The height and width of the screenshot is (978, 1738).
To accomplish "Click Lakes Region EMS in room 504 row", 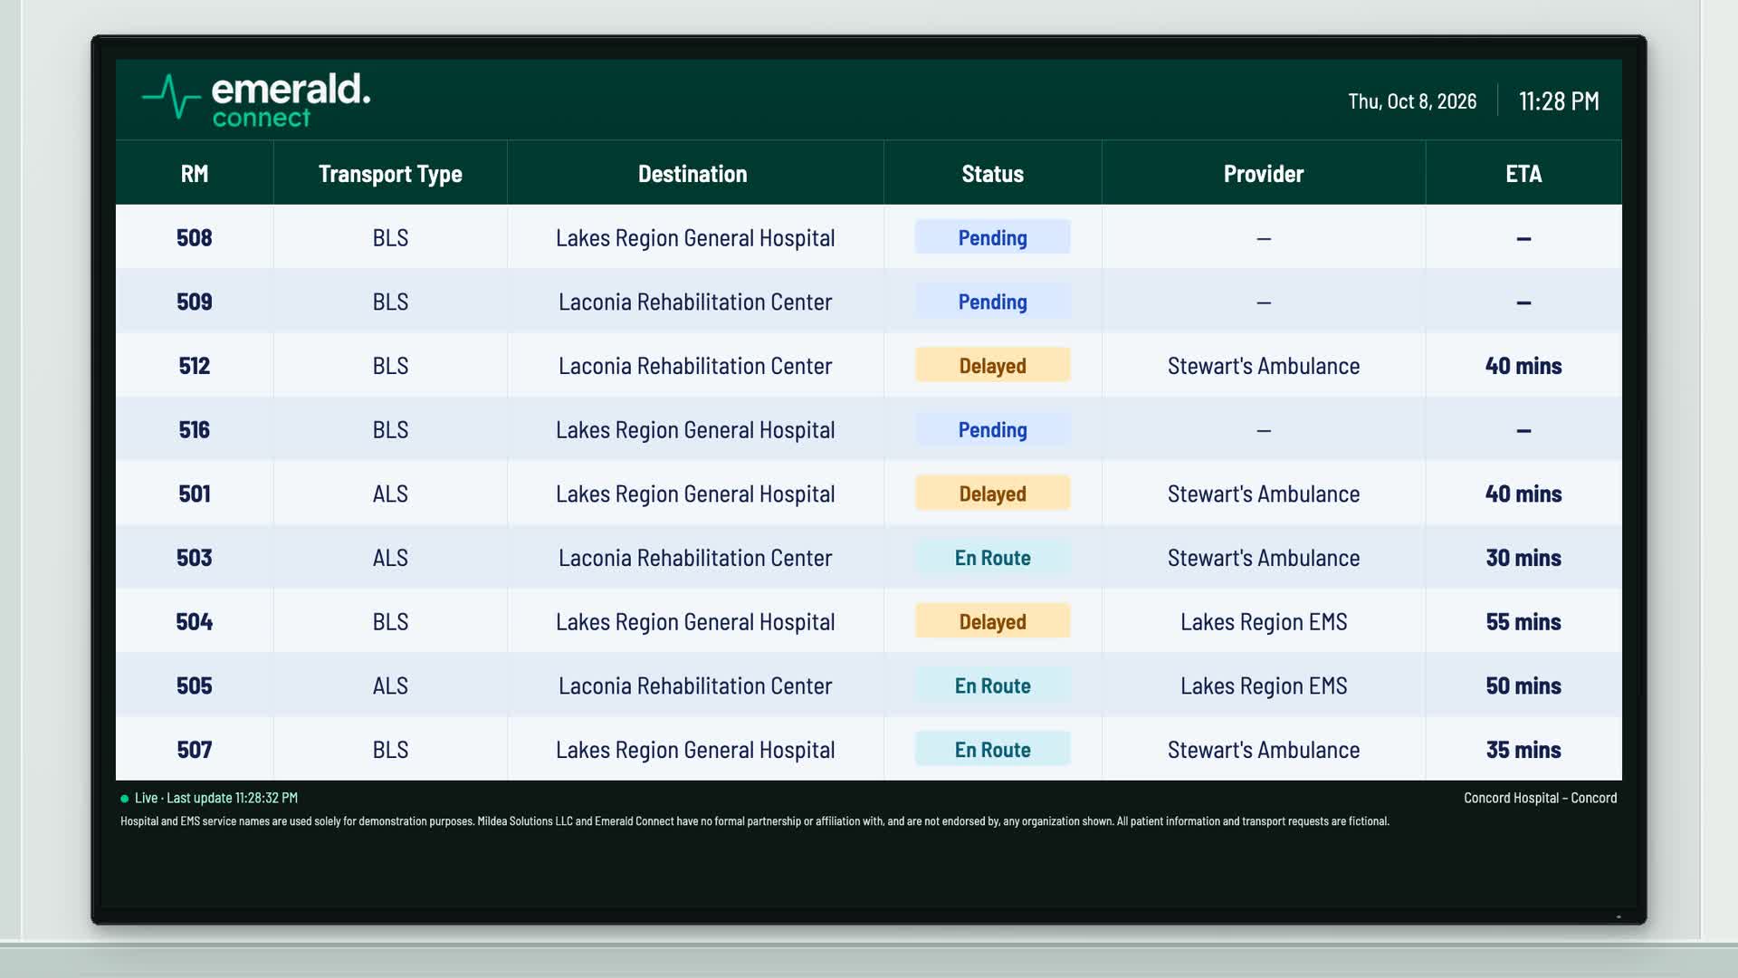I will (x=1264, y=622).
